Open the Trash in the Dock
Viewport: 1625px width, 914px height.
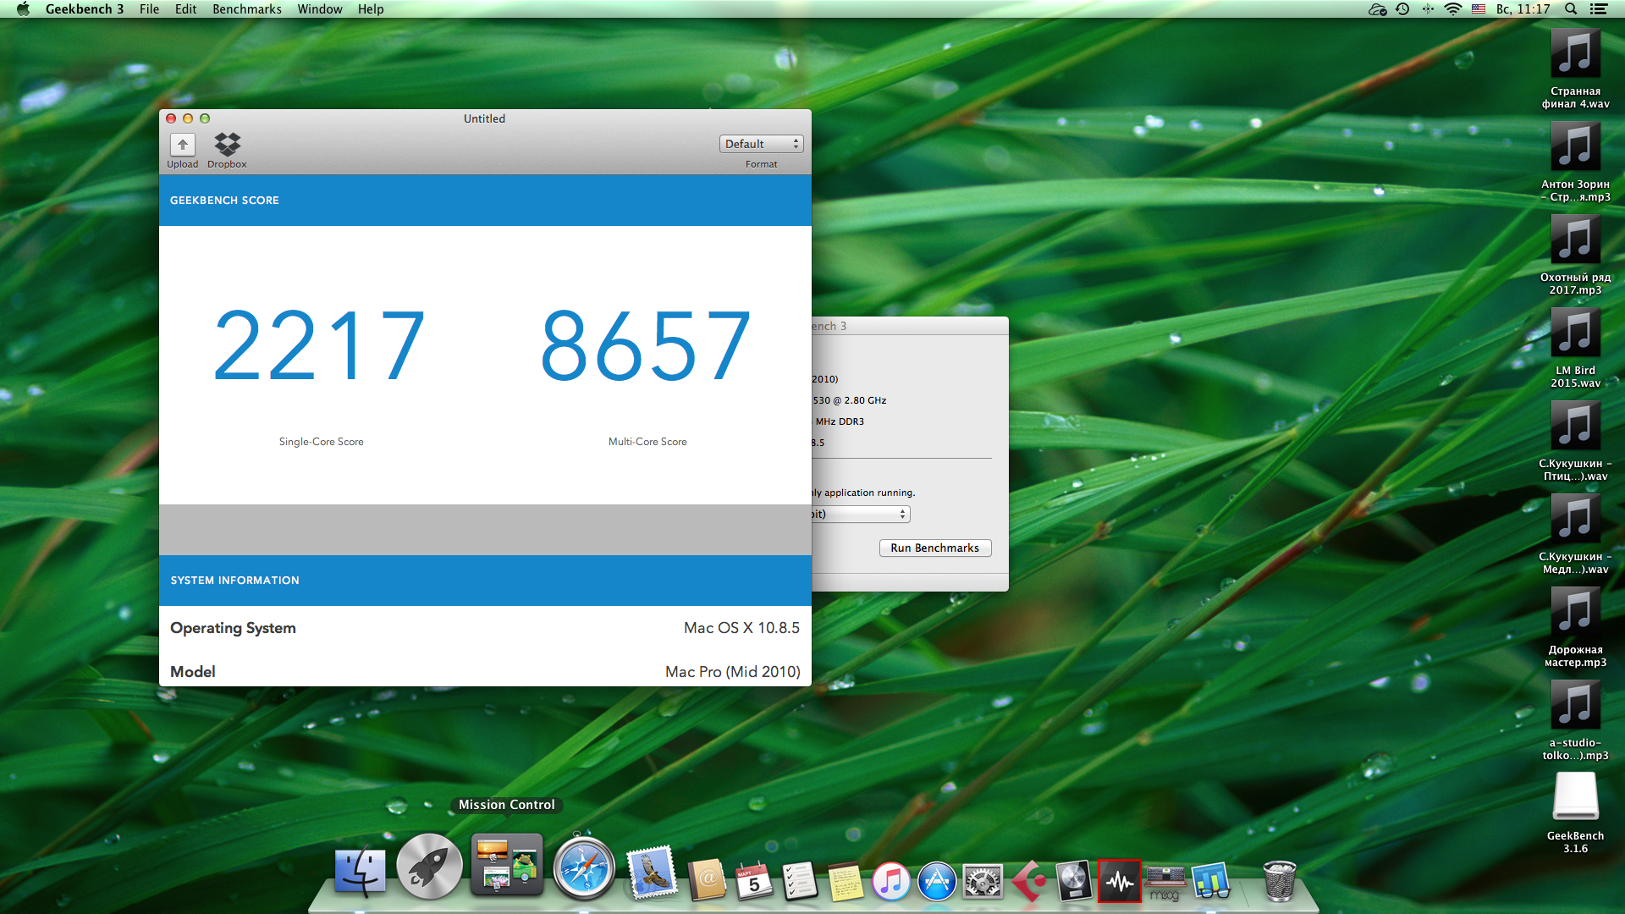pyautogui.click(x=1279, y=880)
